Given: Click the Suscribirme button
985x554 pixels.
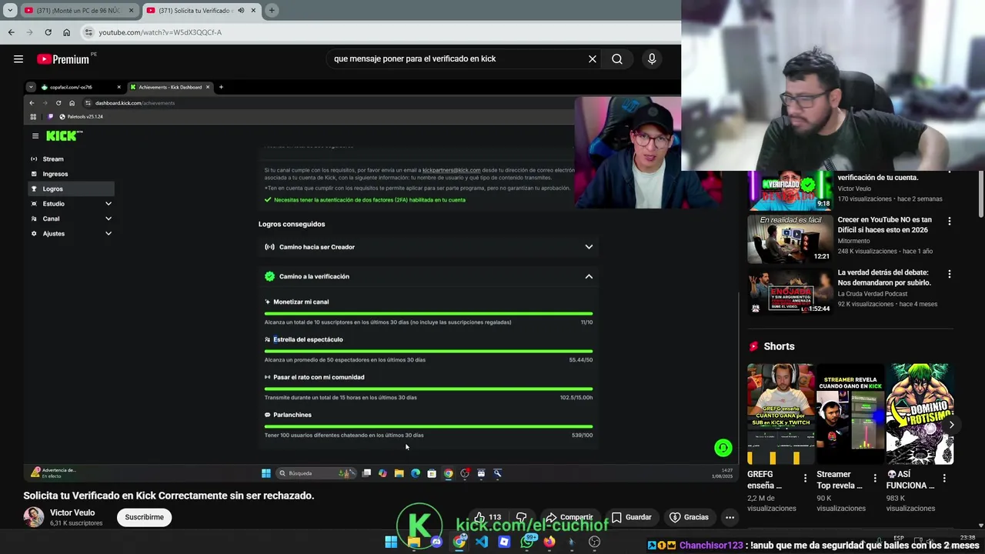Looking at the screenshot, I should pos(144,517).
